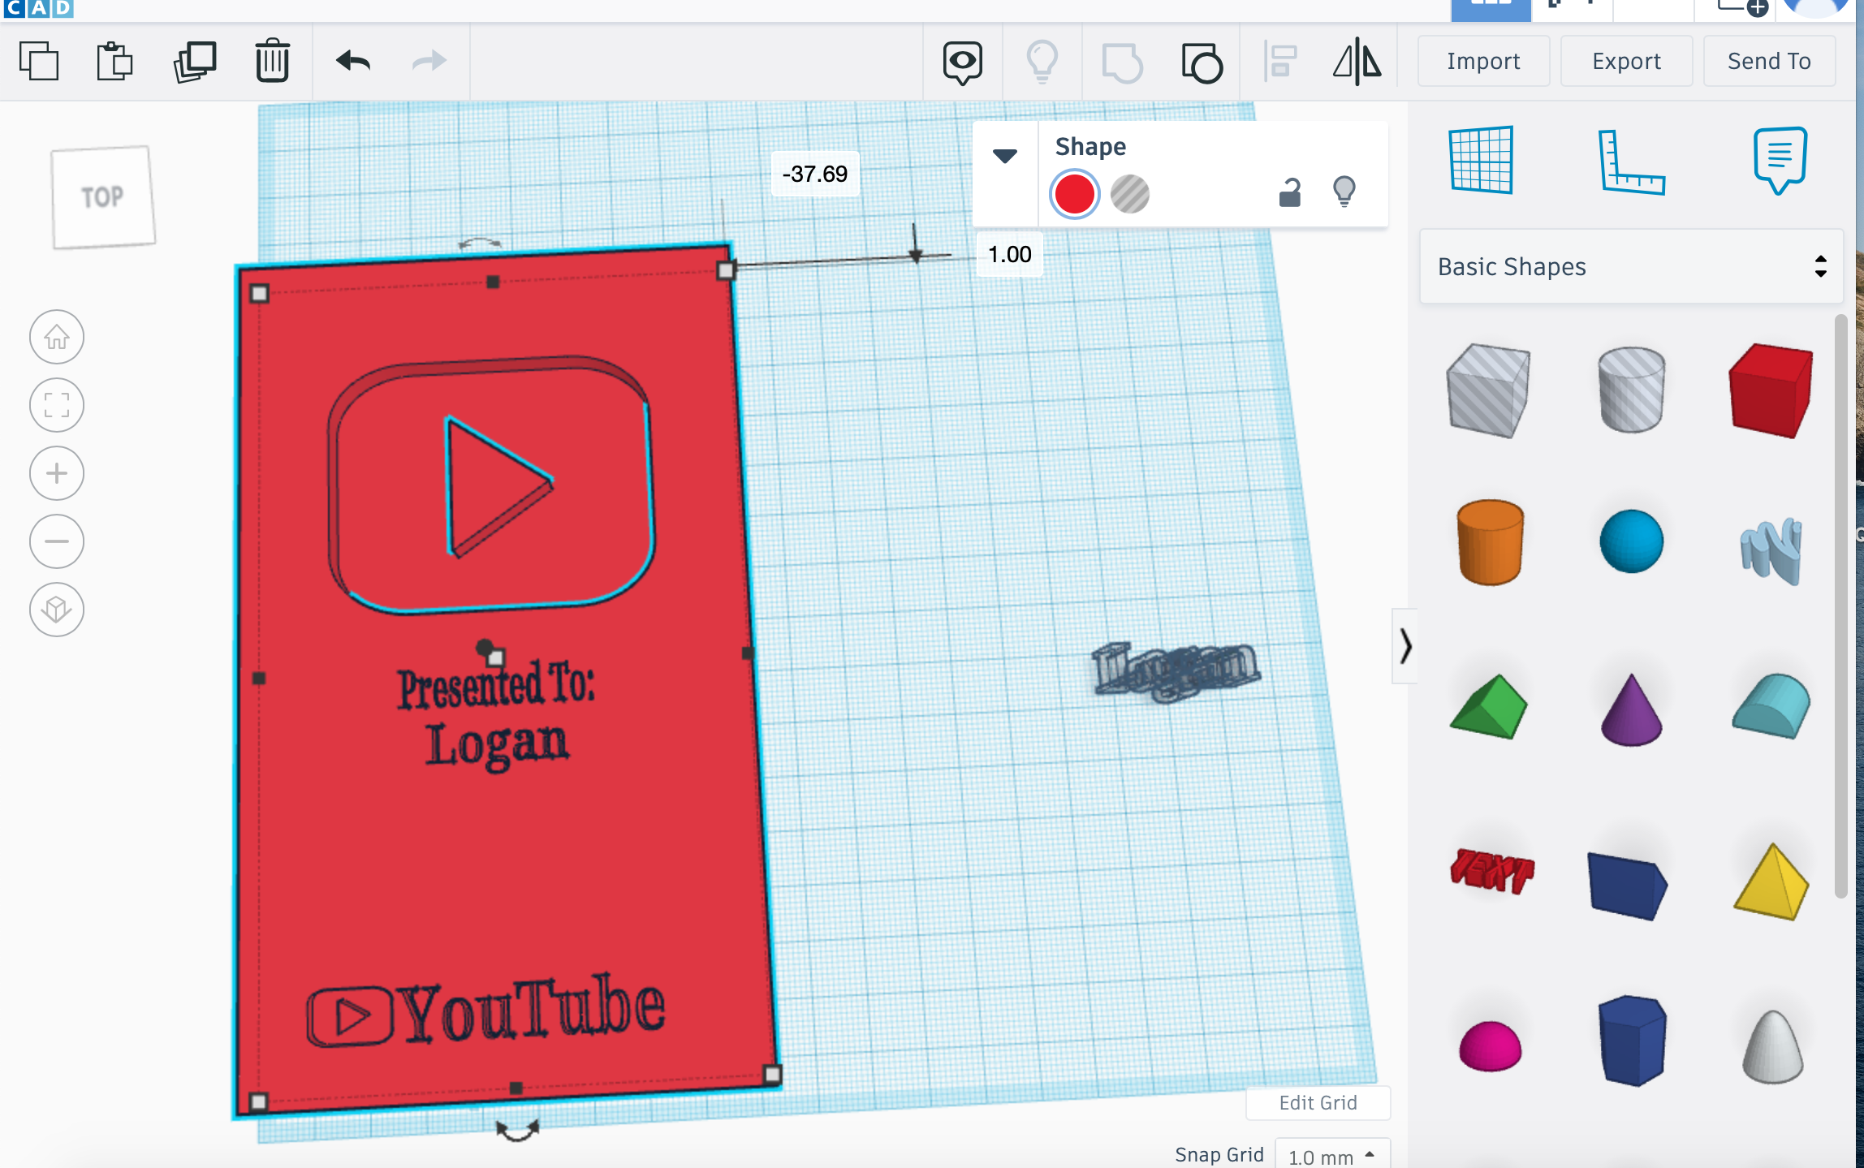The width and height of the screenshot is (1864, 1168).
Task: Click the shapes panel scrollbar
Action: coord(1840,607)
